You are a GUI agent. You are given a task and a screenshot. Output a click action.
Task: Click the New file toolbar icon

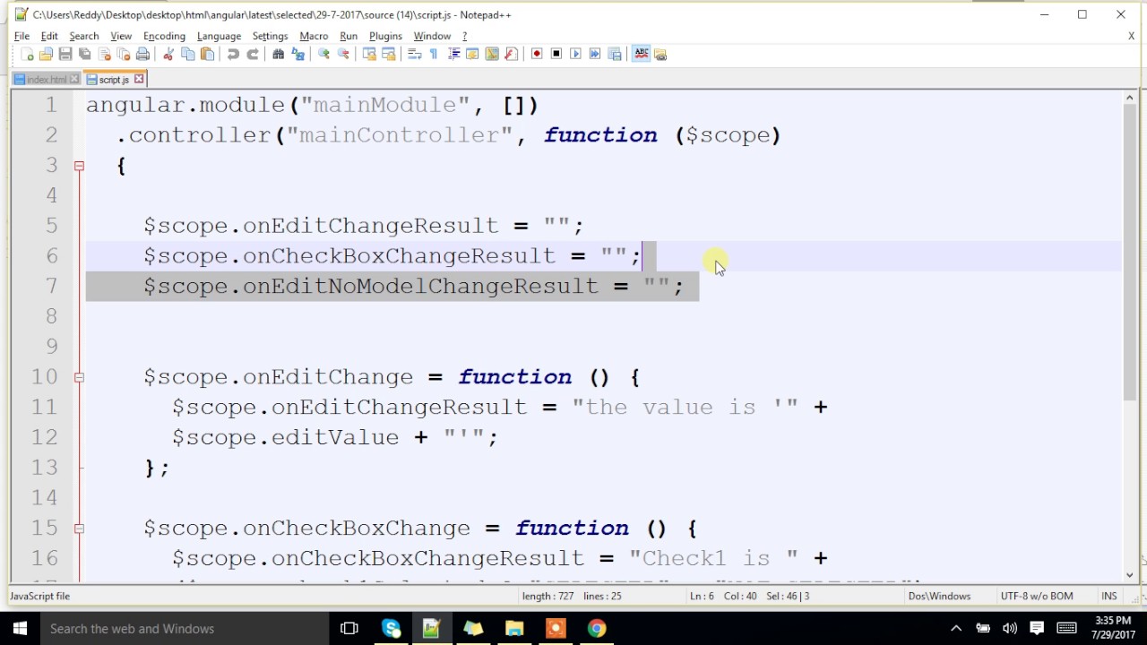pyautogui.click(x=28, y=54)
